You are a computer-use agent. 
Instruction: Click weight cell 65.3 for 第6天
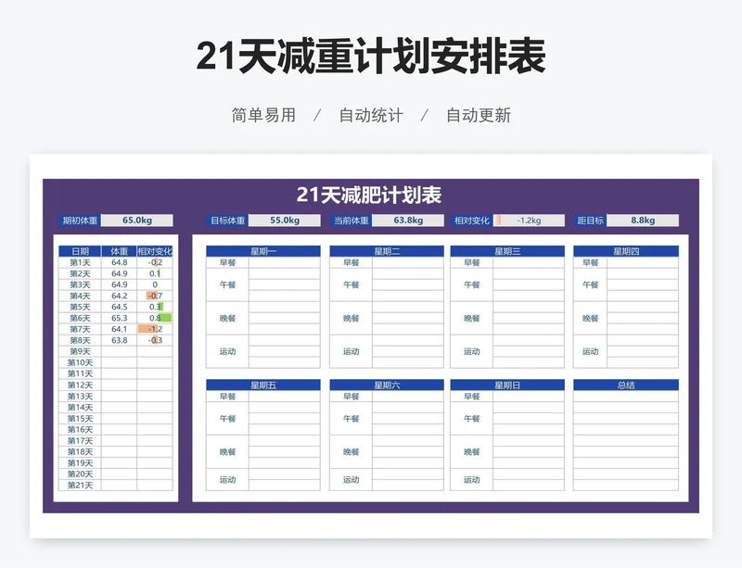tap(120, 319)
